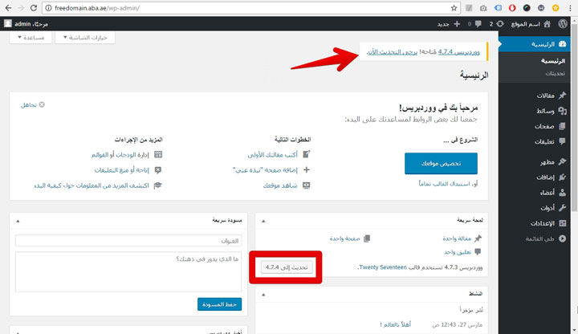Open الإعدادات menu label in sidebar
Viewport: 578px width, 334px height.
[542, 223]
